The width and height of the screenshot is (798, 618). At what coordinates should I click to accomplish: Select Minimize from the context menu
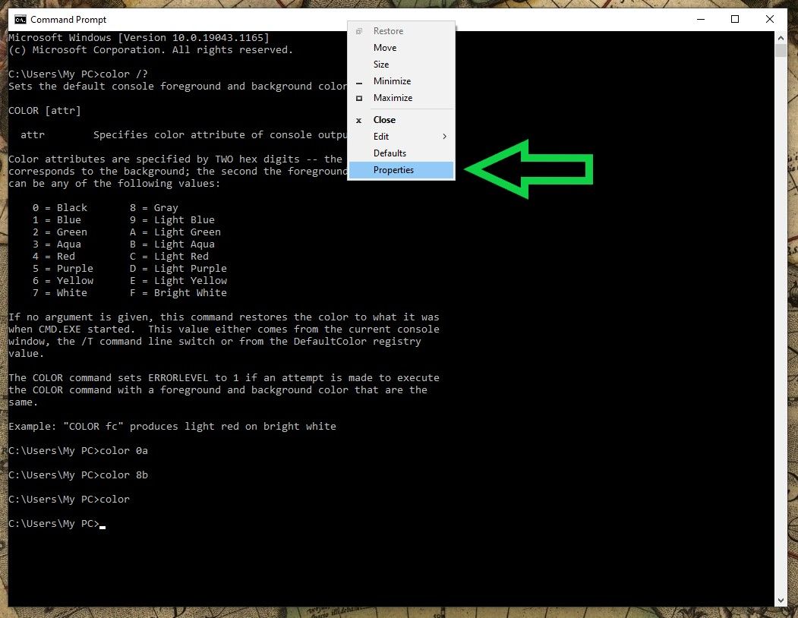coord(392,81)
